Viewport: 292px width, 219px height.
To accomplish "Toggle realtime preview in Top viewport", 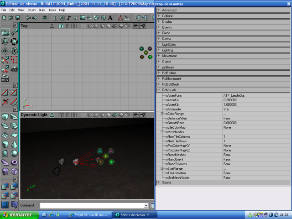I will tap(52, 26).
